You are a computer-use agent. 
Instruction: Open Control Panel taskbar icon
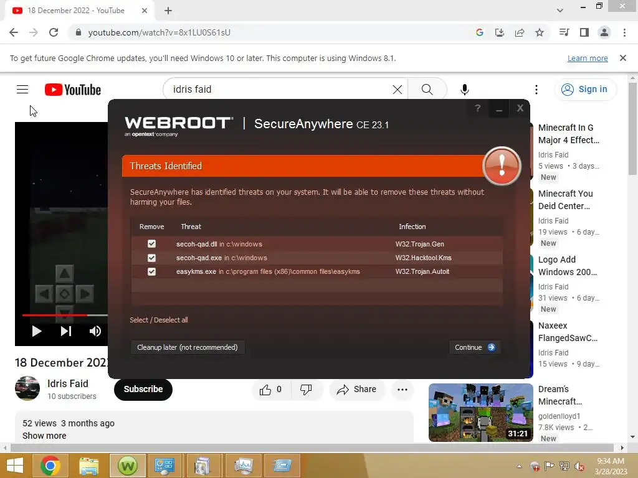[164, 466]
